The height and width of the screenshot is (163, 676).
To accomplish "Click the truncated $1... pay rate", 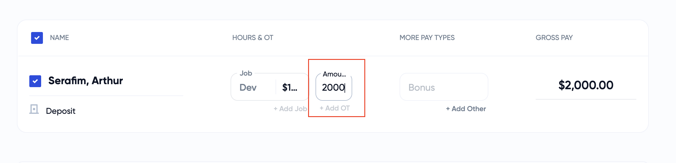I will (290, 87).
